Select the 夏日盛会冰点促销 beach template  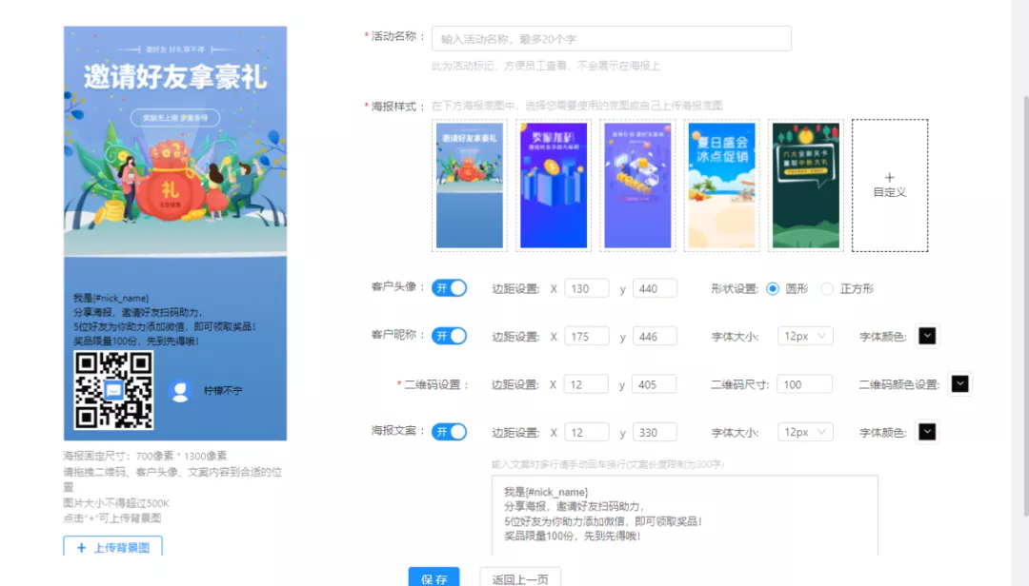tap(721, 185)
